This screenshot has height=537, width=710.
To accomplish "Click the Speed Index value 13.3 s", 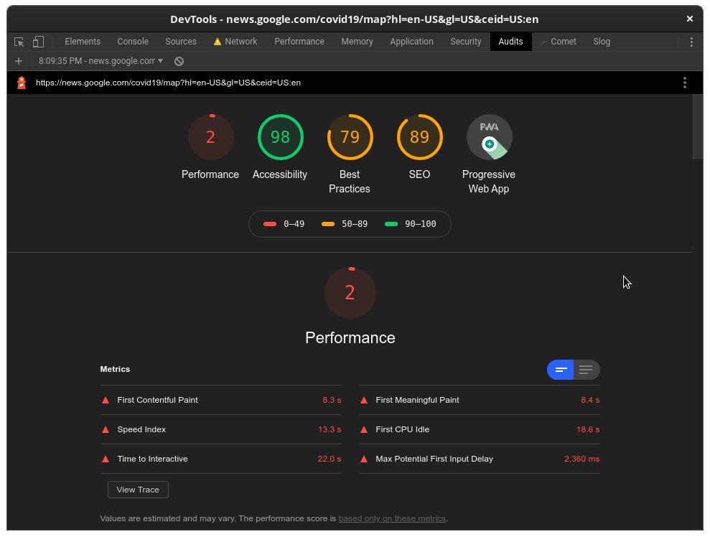I will (x=330, y=429).
